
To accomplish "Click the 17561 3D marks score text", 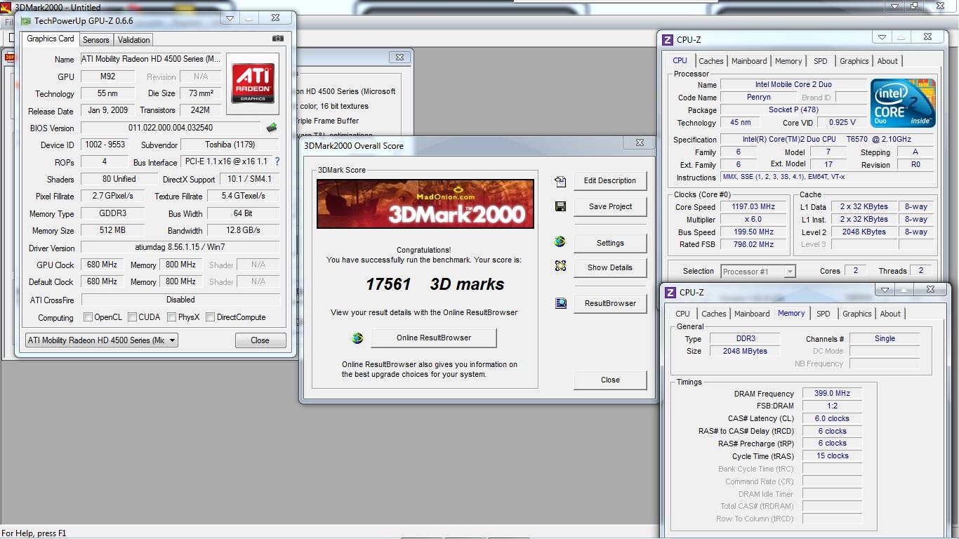I will (435, 284).
